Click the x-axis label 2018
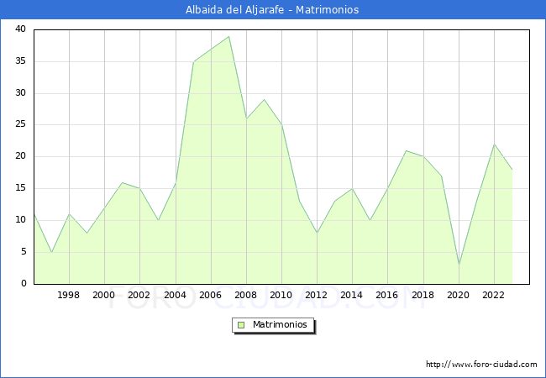Image resolution: width=546 pixels, height=378 pixels. point(423,295)
